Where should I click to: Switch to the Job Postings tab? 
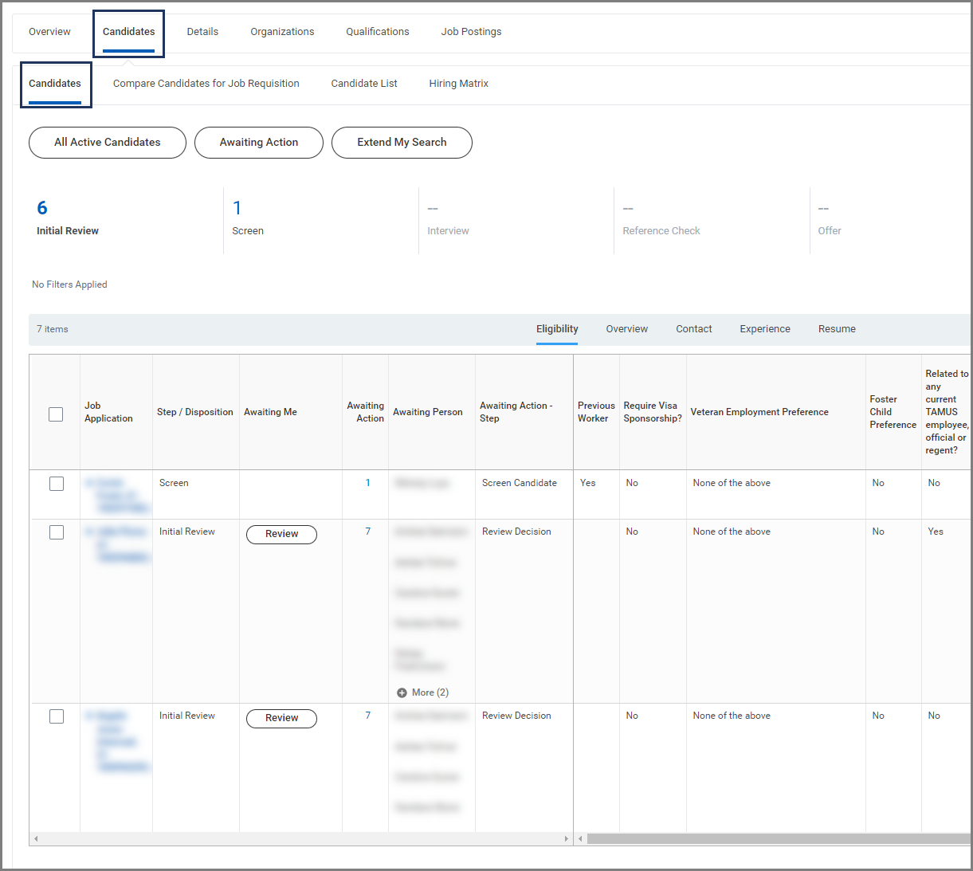471,32
